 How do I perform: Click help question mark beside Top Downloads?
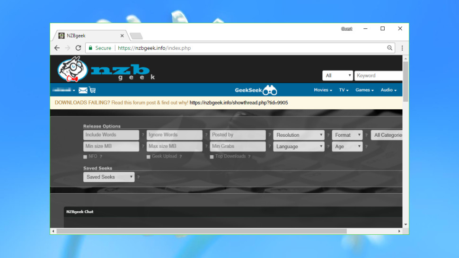[249, 156]
